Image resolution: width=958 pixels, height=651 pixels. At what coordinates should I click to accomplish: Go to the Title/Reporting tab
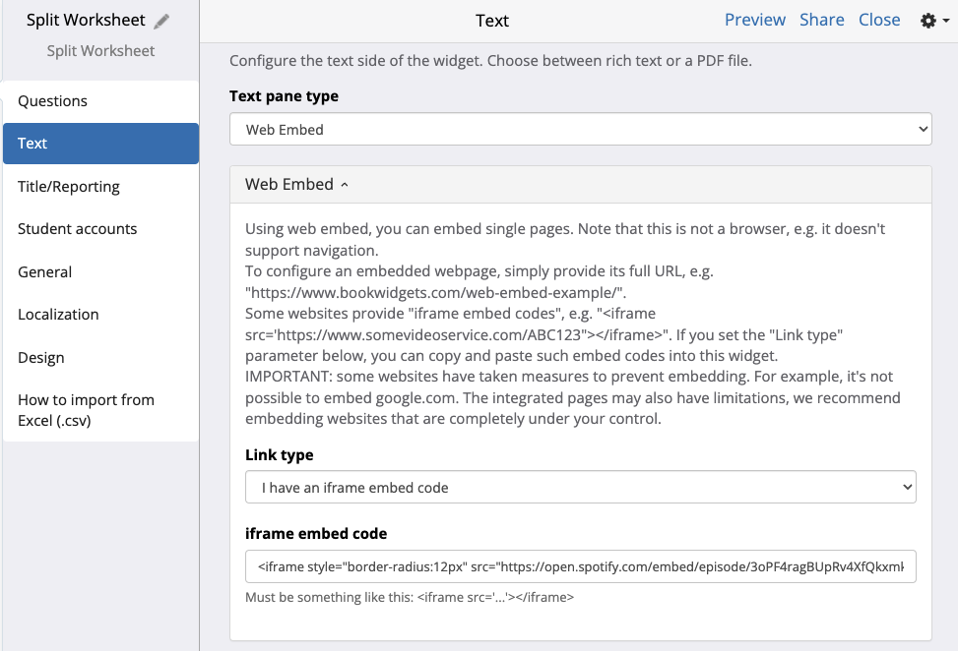[x=69, y=187]
